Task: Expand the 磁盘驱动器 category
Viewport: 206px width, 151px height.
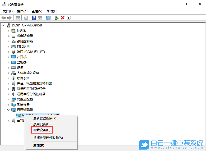Action: point(8,36)
